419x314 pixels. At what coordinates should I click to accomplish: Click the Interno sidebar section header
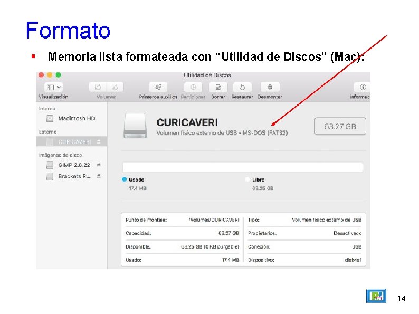coord(47,109)
